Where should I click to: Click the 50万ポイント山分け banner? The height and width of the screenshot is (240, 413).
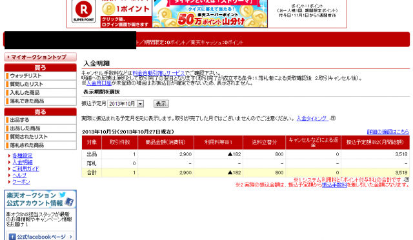(210, 14)
